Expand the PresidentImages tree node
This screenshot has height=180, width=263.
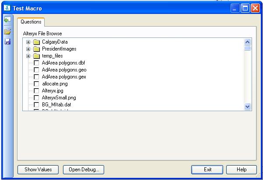(x=28, y=49)
